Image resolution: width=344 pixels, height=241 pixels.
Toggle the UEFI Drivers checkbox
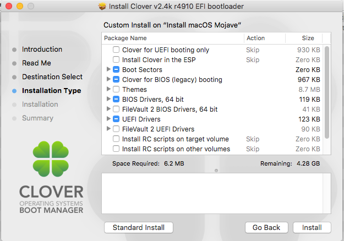coord(116,119)
